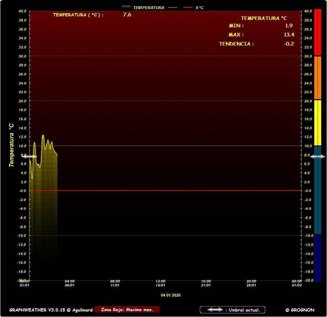
Task: Click the current temperature reading 7.6
Action: [x=127, y=15]
